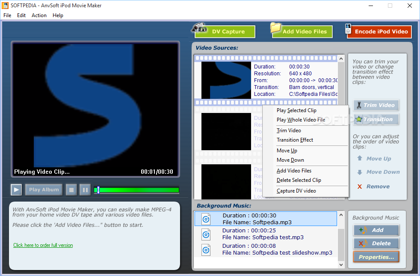Image resolution: width=420 pixels, height=276 pixels.
Task: Click the Delete background music button
Action: (376, 243)
